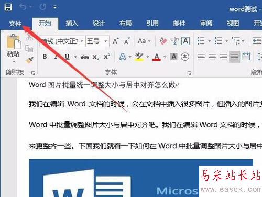This screenshot has height=197, width=262.
Task: Save the document with the floppy disk icon
Action: [x=8, y=7]
